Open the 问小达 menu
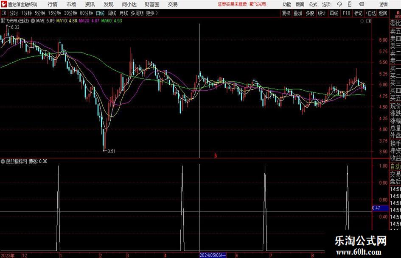 click(x=129, y=4)
